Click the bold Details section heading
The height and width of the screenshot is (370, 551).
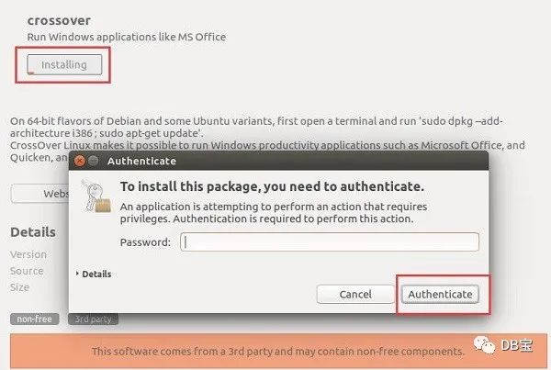pos(33,232)
